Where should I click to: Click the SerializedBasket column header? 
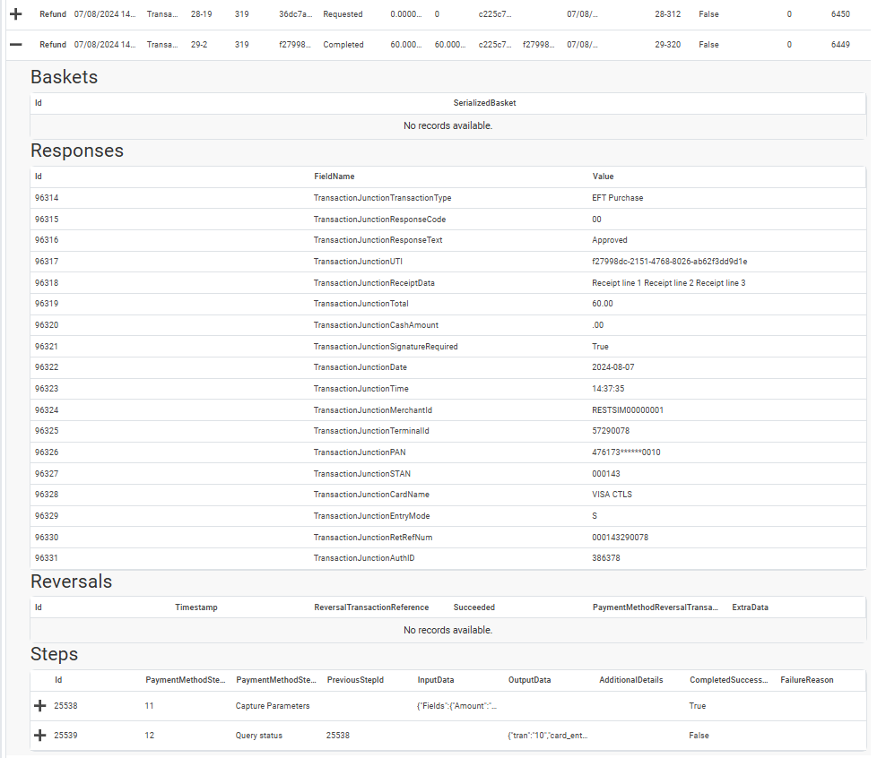coord(485,103)
